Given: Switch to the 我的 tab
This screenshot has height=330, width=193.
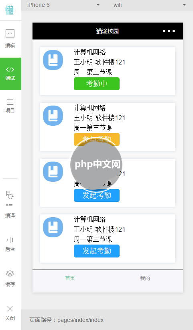Looking at the screenshot, I should tap(145, 278).
